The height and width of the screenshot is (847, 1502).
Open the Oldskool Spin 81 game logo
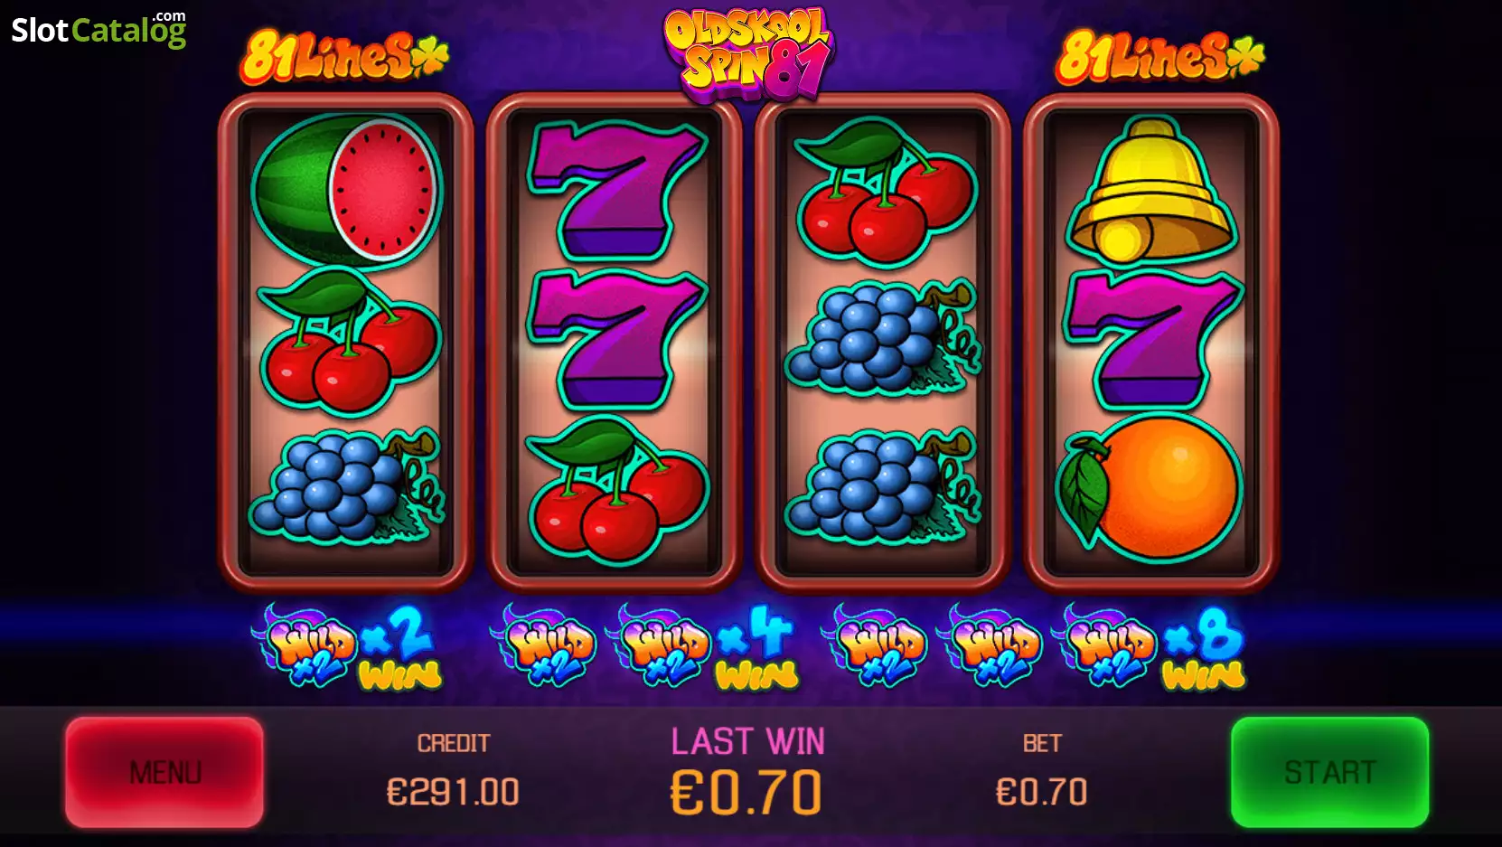click(748, 52)
